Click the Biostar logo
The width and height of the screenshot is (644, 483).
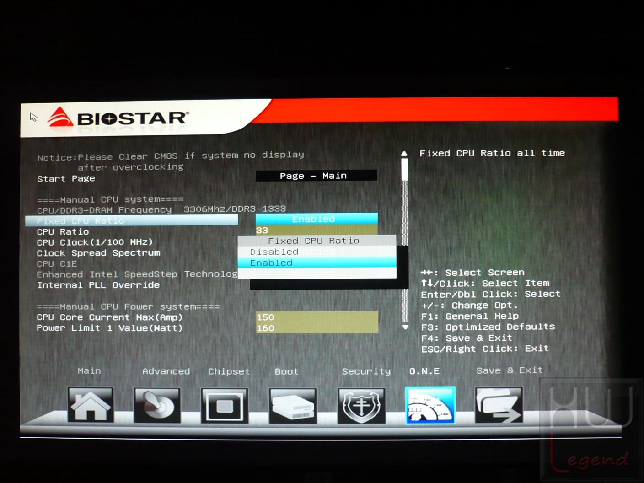pos(118,118)
